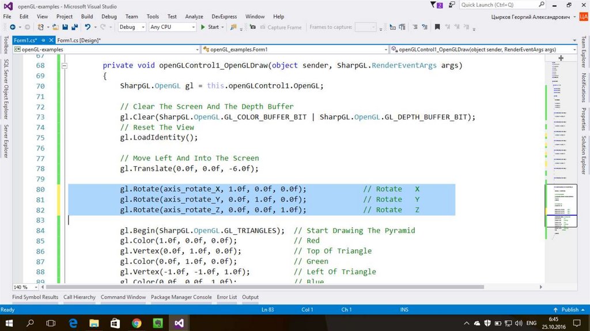
Task: Click the bookmark icon in toolbar
Action: [x=437, y=27]
